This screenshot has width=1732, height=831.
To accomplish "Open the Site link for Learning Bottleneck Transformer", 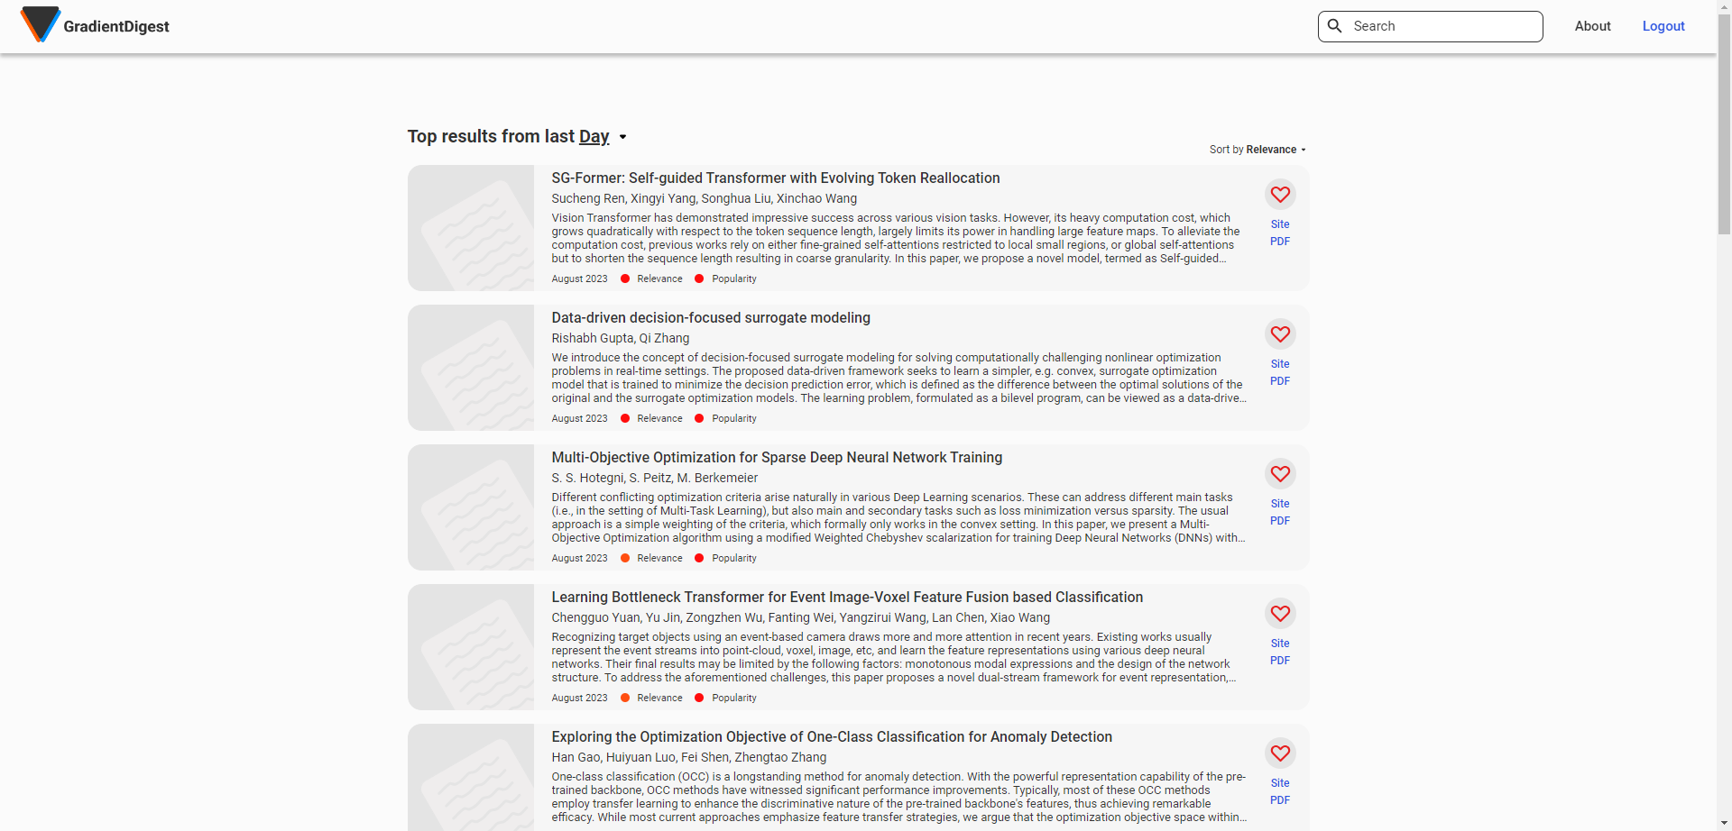I will (1280, 644).
